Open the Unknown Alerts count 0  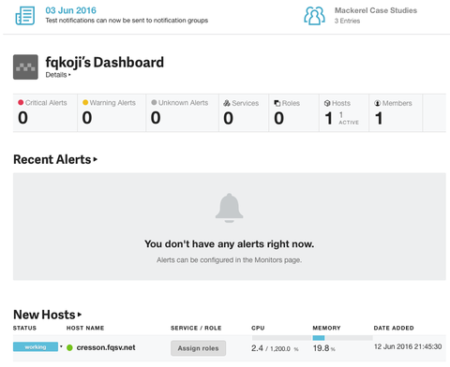(156, 118)
